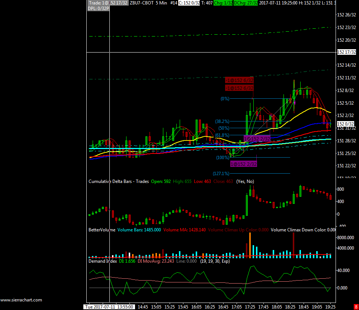Click '151 25/32' on the price scale
The width and height of the screenshot is (359, 310).
click(346, 153)
